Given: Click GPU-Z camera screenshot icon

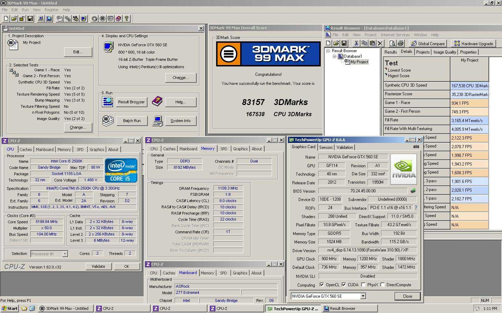Looking at the screenshot, I should [416, 147].
